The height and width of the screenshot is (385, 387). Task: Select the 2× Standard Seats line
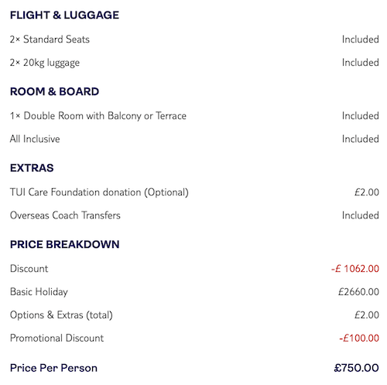[50, 40]
